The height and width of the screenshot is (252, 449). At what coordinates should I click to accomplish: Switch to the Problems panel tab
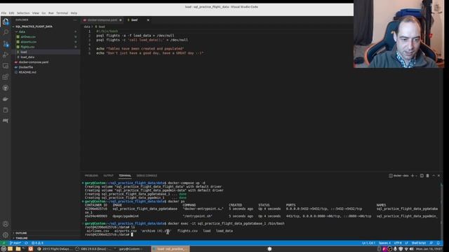coord(91,176)
